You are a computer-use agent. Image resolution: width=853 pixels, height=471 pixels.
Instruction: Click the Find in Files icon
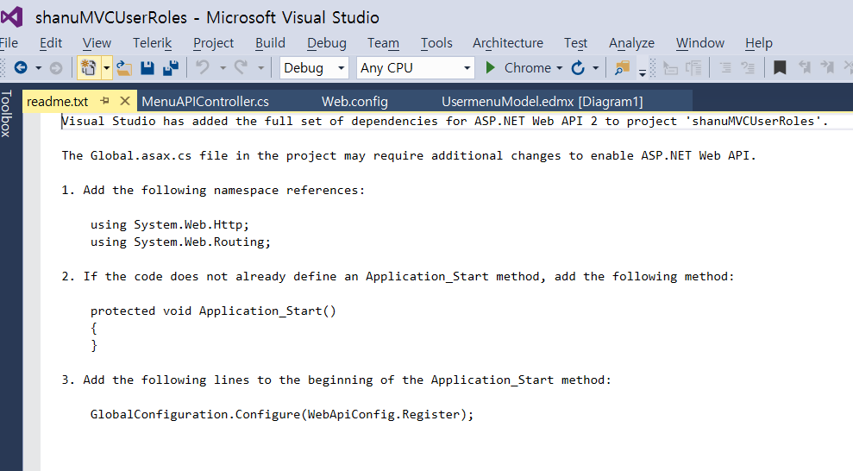(x=622, y=67)
